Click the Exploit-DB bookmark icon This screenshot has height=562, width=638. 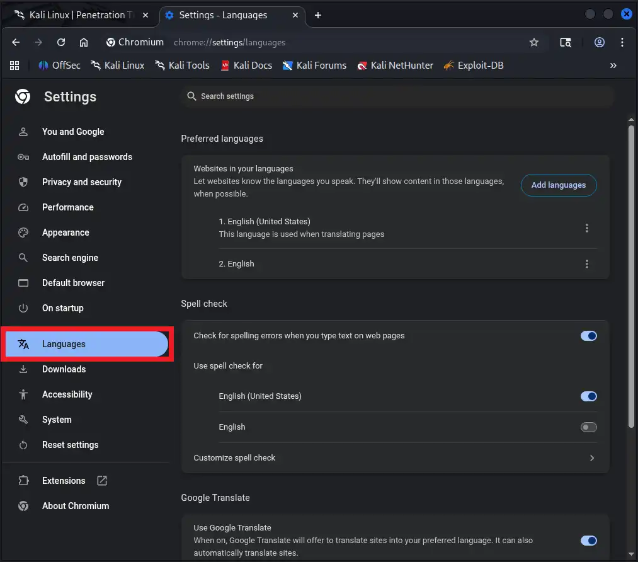(448, 66)
